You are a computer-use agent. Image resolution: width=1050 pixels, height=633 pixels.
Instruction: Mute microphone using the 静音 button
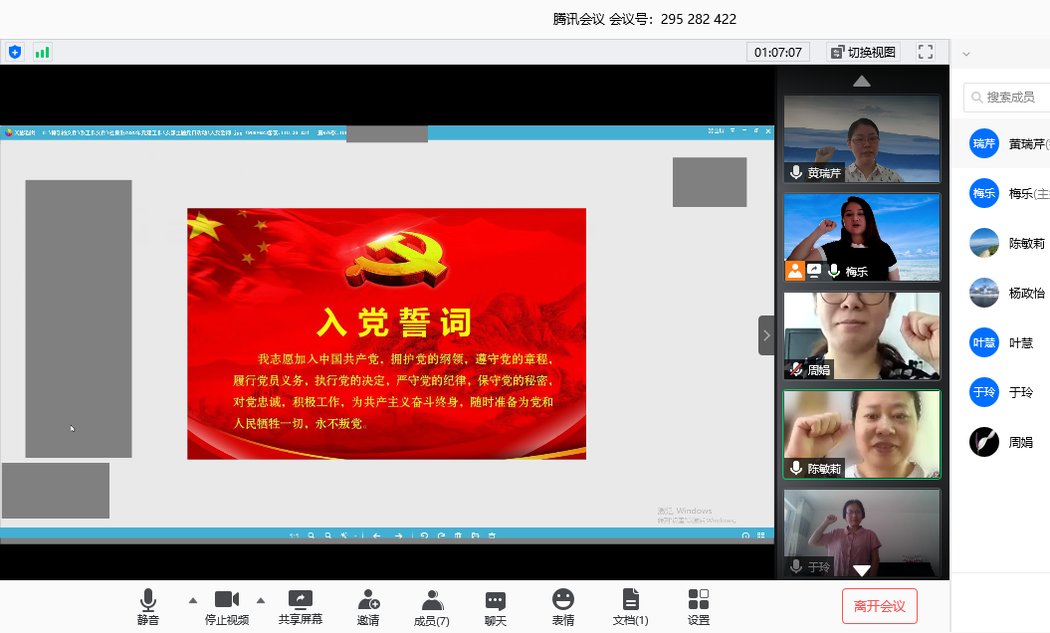(x=147, y=606)
